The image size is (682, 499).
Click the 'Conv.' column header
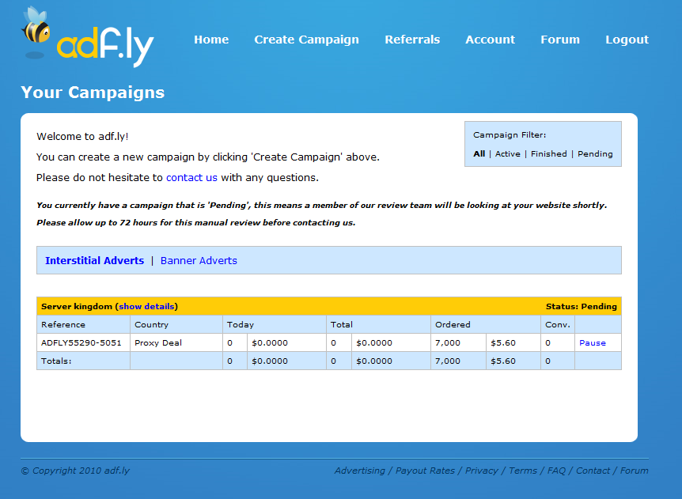pos(558,325)
